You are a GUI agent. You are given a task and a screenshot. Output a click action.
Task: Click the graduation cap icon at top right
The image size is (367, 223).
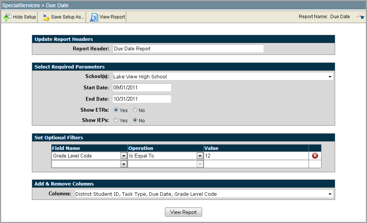tap(360, 17)
